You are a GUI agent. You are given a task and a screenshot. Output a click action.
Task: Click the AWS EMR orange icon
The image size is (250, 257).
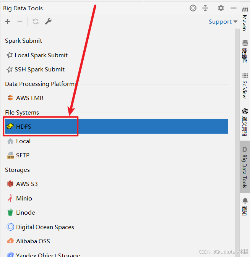click(10, 98)
